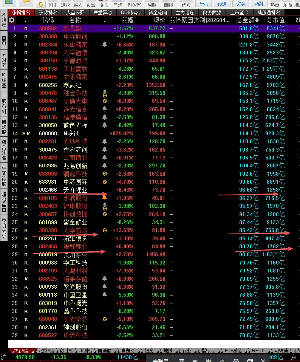Open K线图 in left sidebar

pyautogui.click(x=4, y=80)
